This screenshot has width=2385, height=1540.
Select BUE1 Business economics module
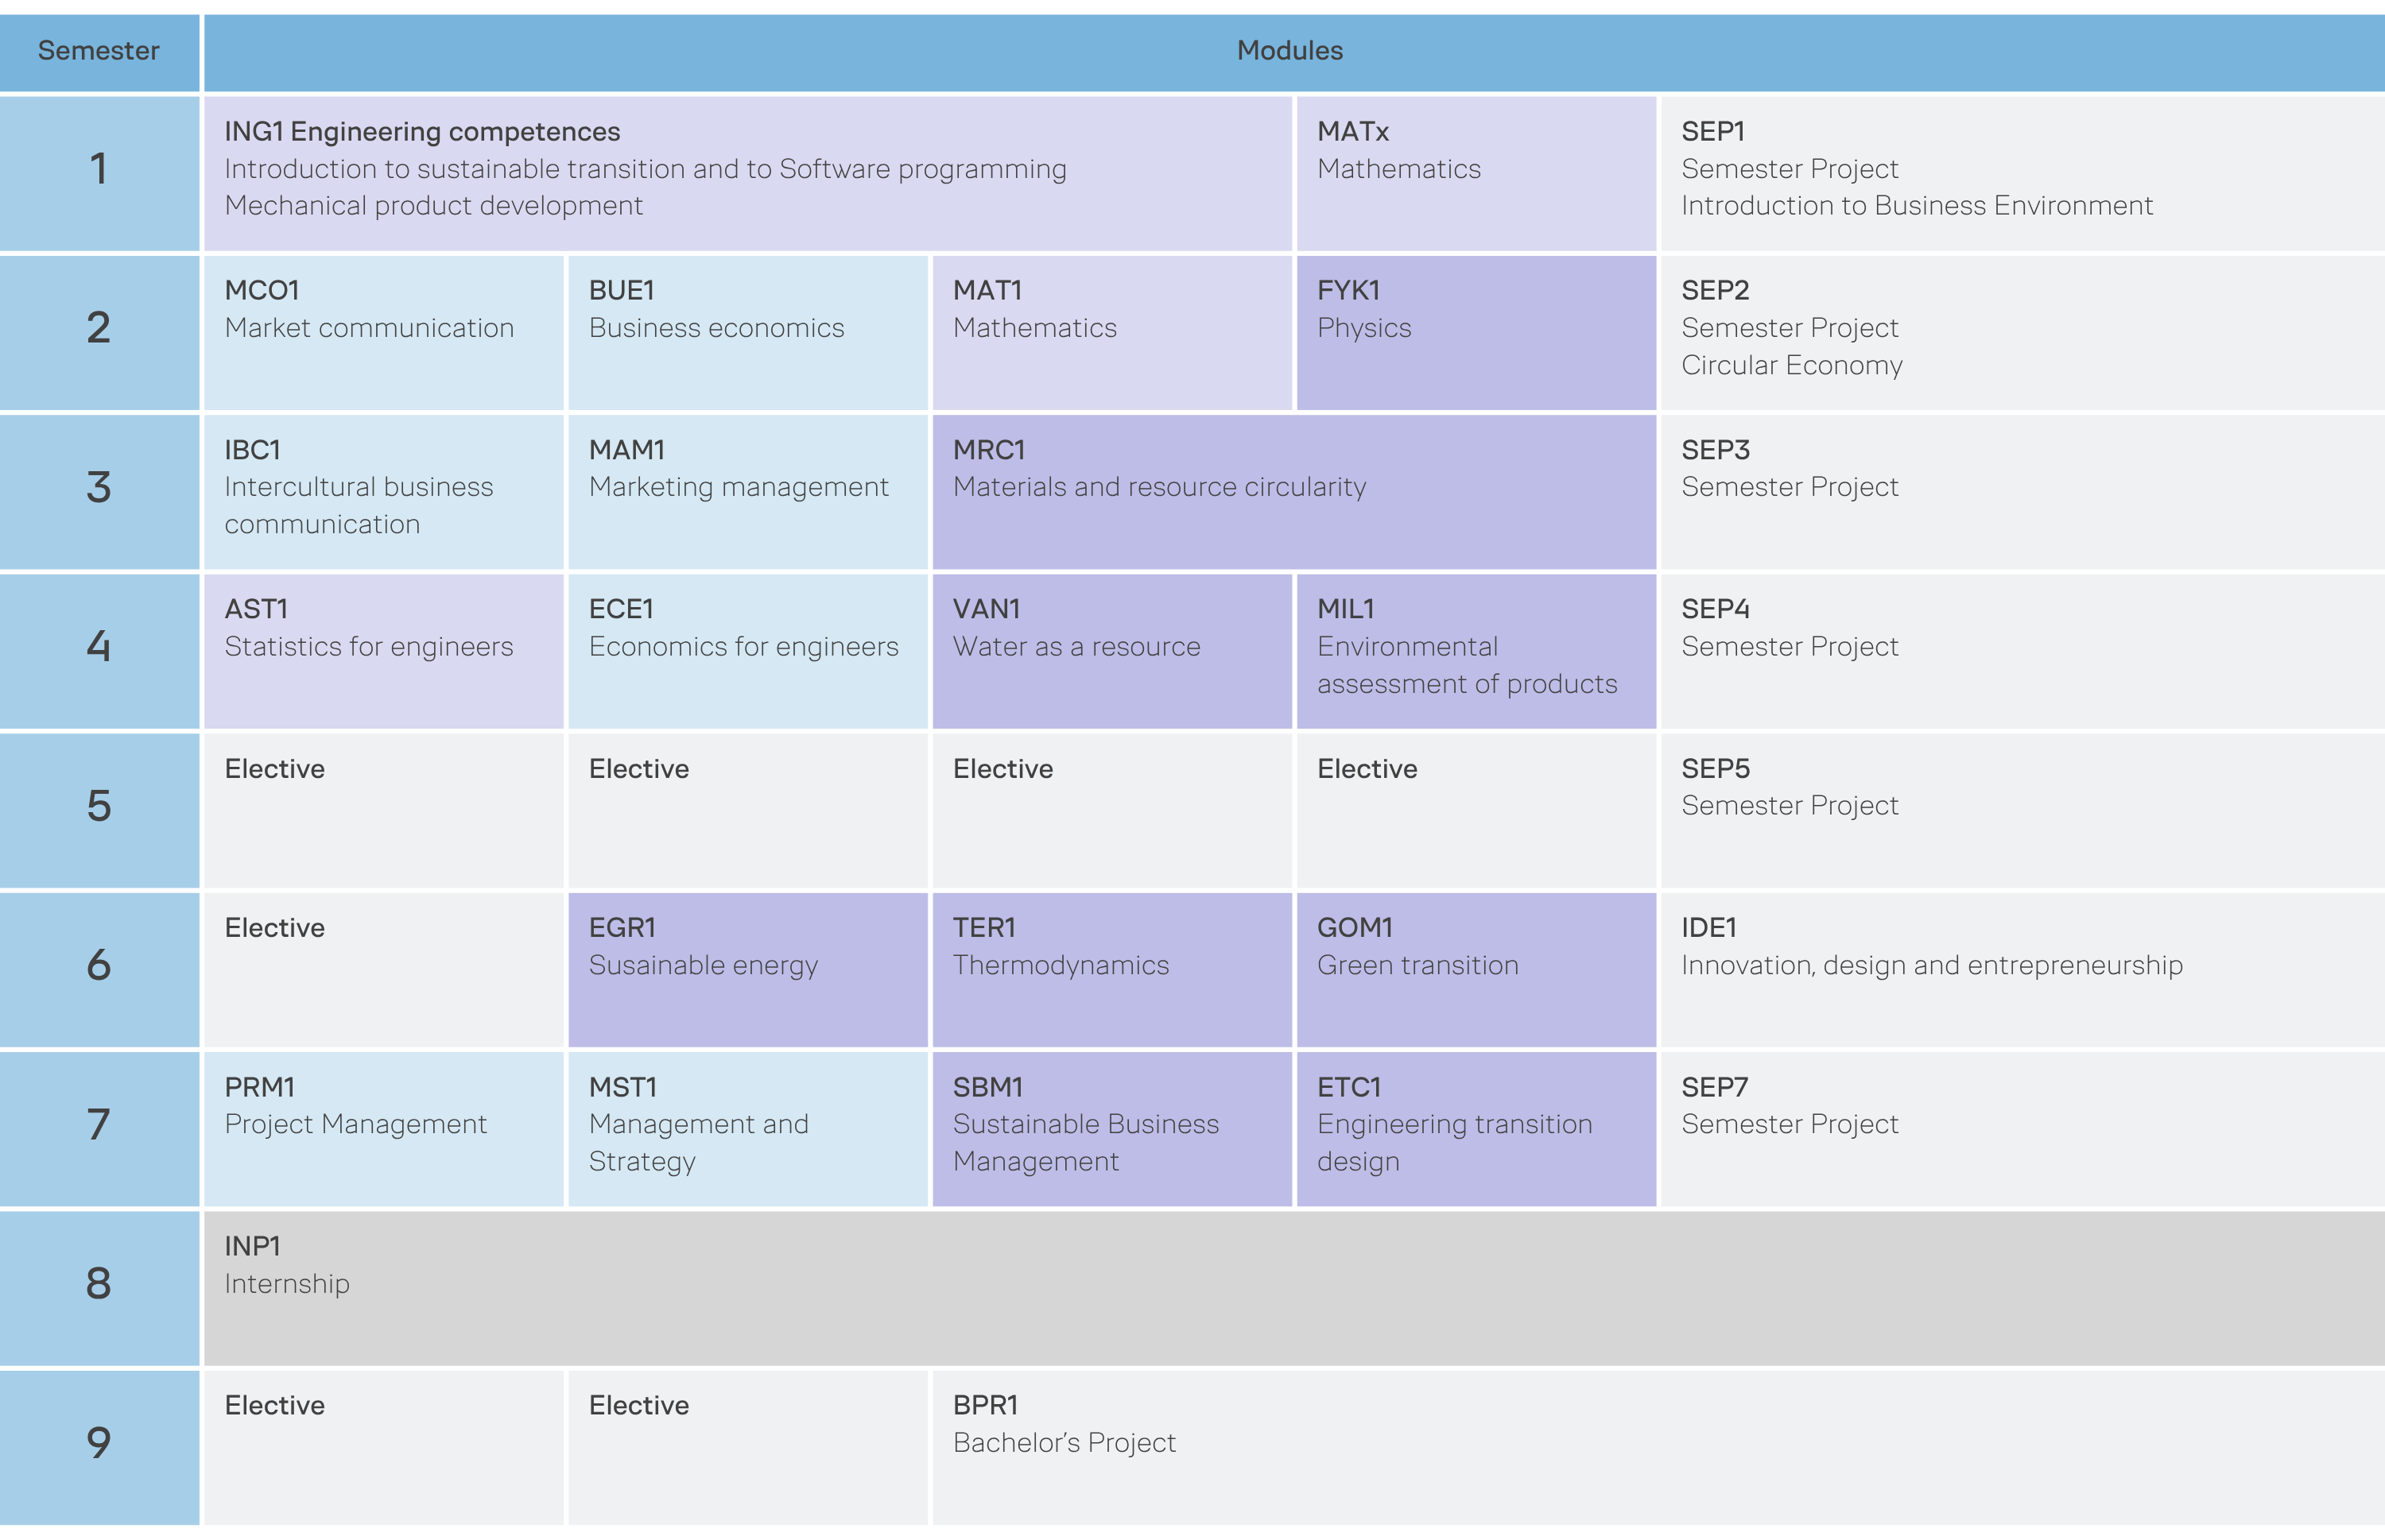tap(747, 333)
